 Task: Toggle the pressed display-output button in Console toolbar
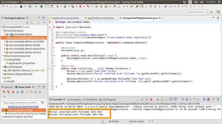(171, 100)
